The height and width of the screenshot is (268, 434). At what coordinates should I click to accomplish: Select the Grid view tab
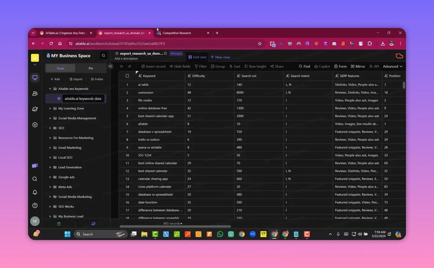[x=197, y=57]
